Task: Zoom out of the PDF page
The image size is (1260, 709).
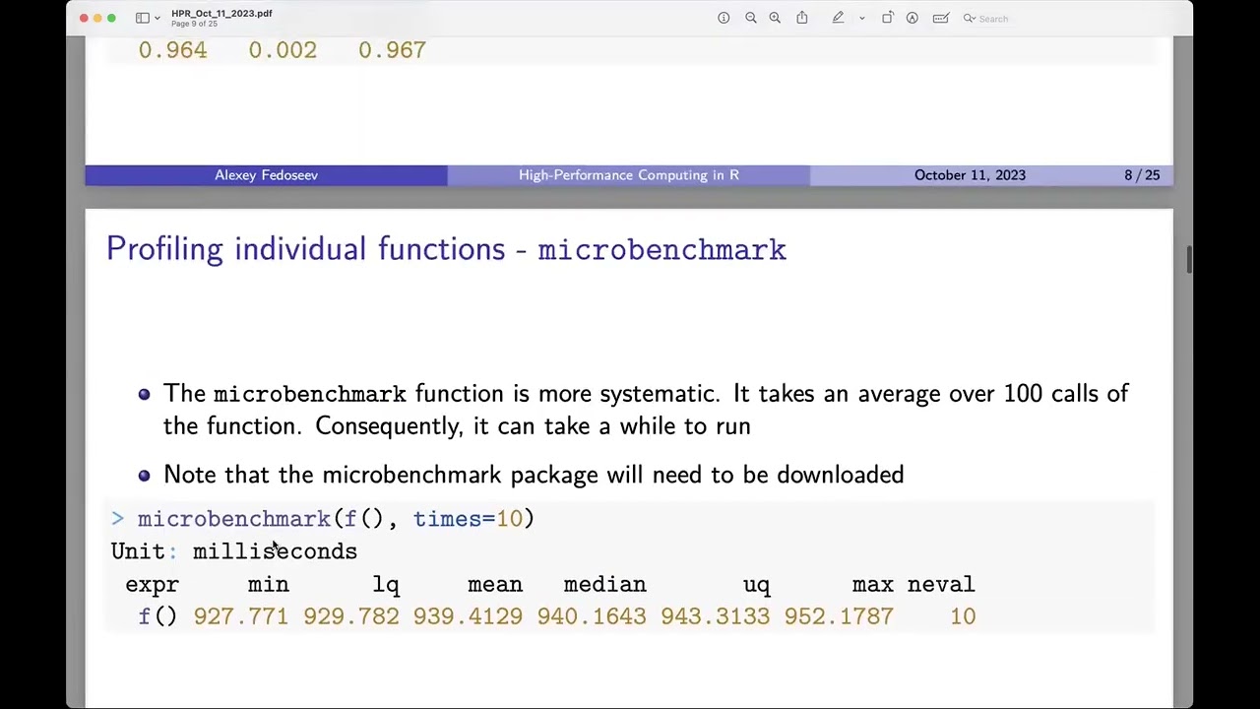Action: (x=751, y=18)
